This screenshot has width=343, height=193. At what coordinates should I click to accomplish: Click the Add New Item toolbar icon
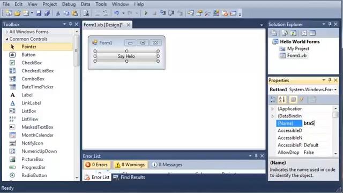(x=26, y=13)
